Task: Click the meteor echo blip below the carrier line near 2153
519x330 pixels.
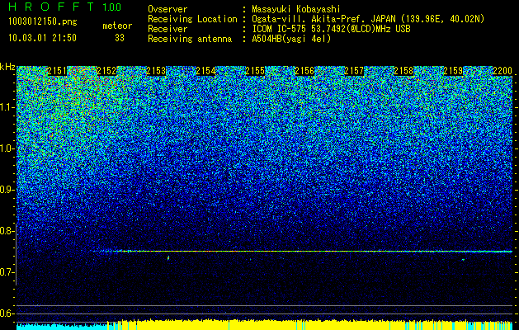Action: pos(168,257)
